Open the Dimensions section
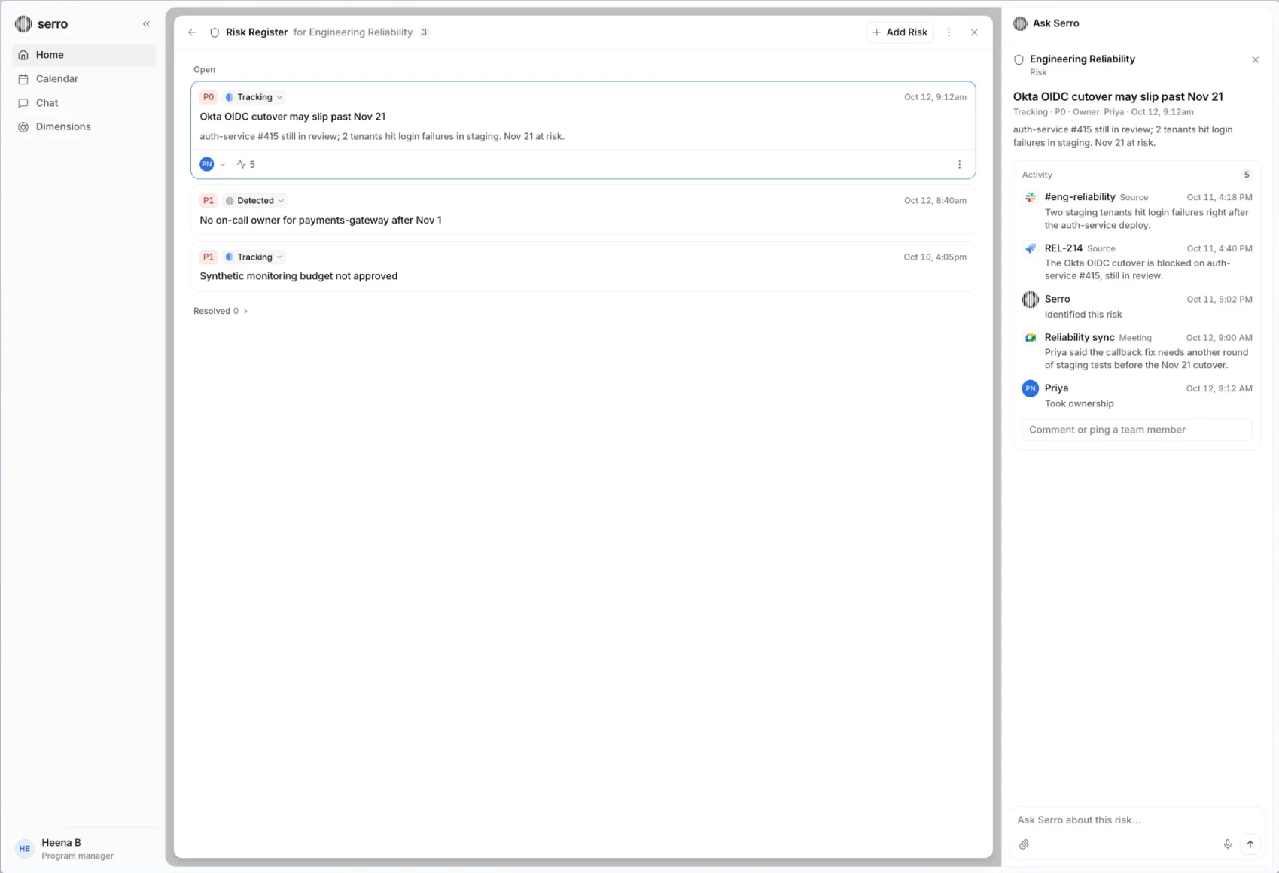 point(84,127)
